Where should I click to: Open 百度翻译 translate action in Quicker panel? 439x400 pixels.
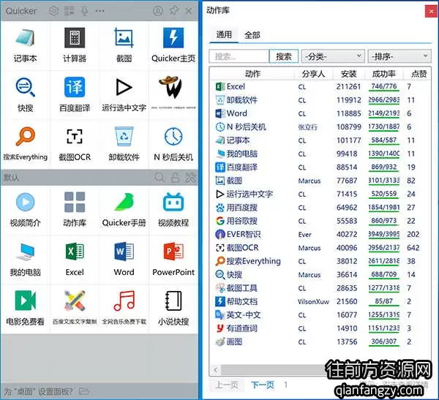click(x=75, y=95)
